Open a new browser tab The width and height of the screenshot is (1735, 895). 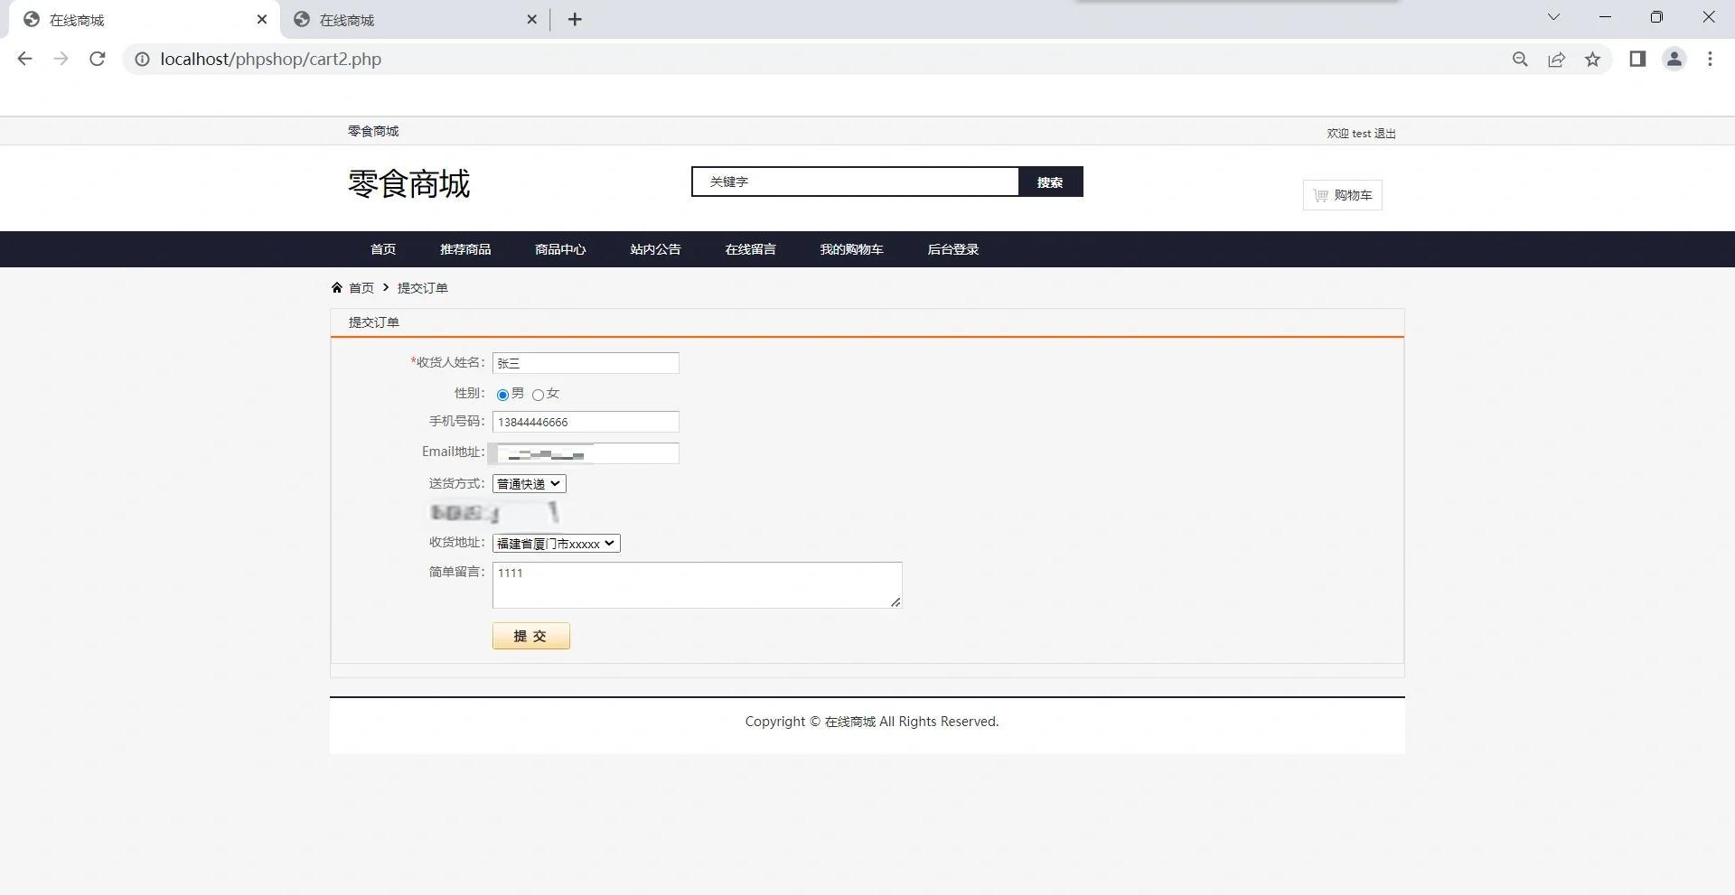[575, 19]
